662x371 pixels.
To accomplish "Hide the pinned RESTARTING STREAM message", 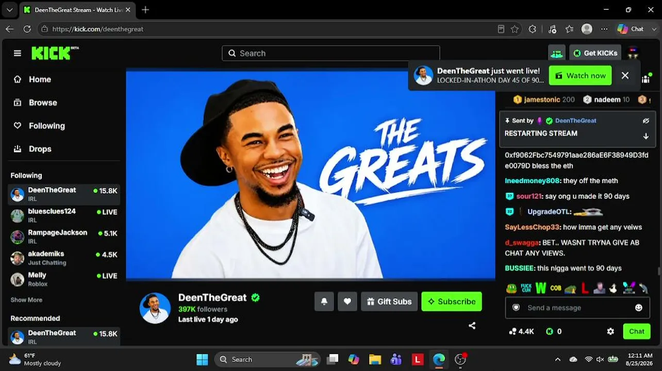I will pyautogui.click(x=646, y=121).
